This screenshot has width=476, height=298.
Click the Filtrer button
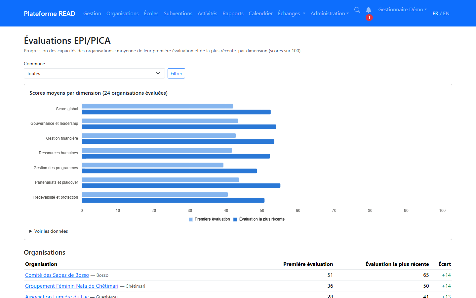pyautogui.click(x=176, y=74)
